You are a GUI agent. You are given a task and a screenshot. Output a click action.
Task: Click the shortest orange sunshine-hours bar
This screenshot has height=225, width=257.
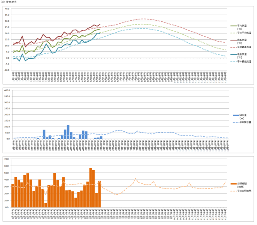(x=46, y=205)
